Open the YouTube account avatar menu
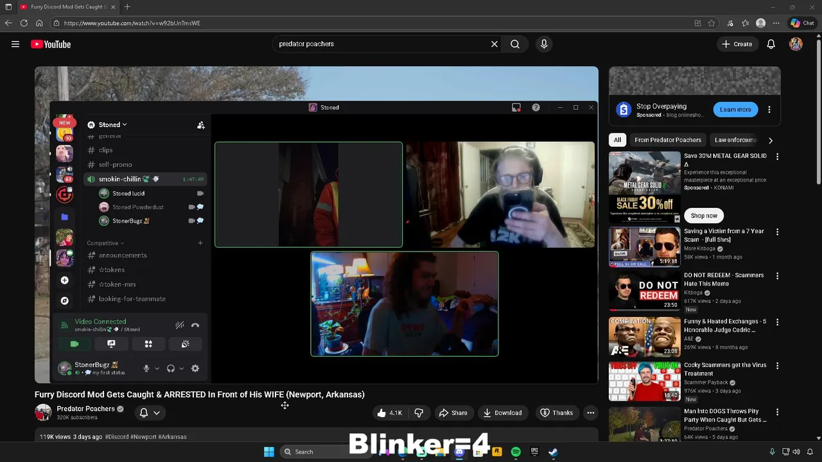This screenshot has width=822, height=462. click(x=796, y=44)
